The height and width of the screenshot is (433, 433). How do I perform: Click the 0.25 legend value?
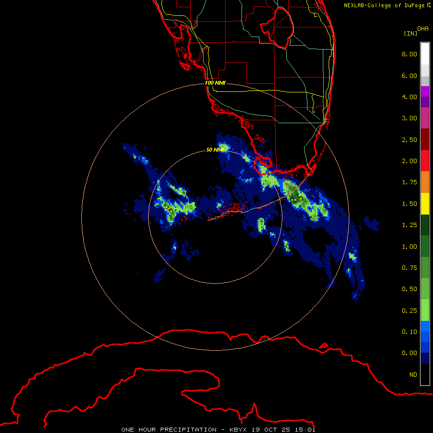tap(409, 311)
